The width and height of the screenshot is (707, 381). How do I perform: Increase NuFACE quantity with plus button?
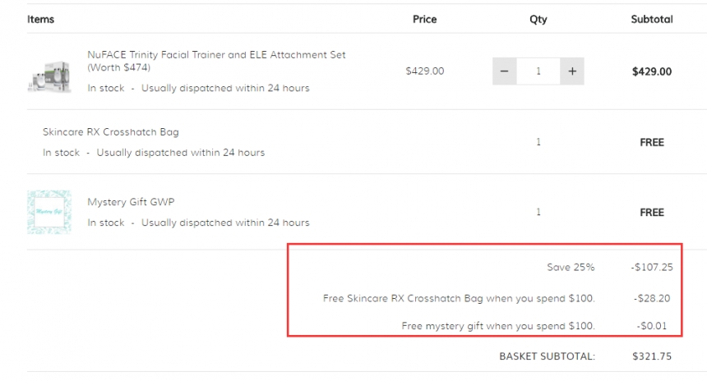pos(572,71)
